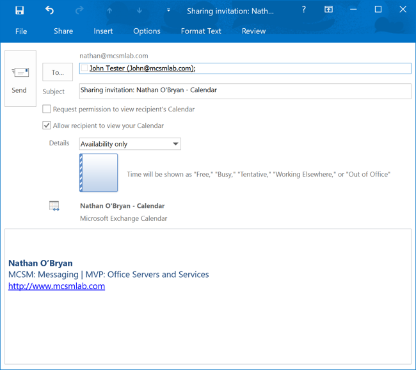Click the availability description text
This screenshot has height=370, width=416.
pyautogui.click(x=259, y=174)
